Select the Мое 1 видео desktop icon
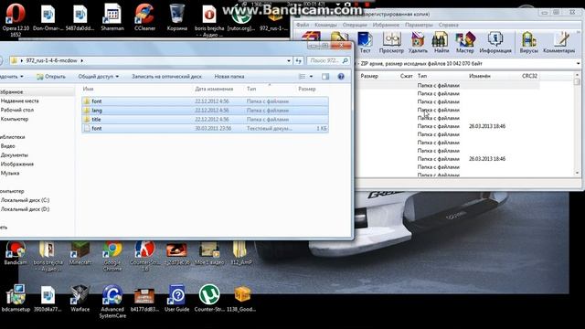The width and height of the screenshot is (585, 329). point(209,253)
